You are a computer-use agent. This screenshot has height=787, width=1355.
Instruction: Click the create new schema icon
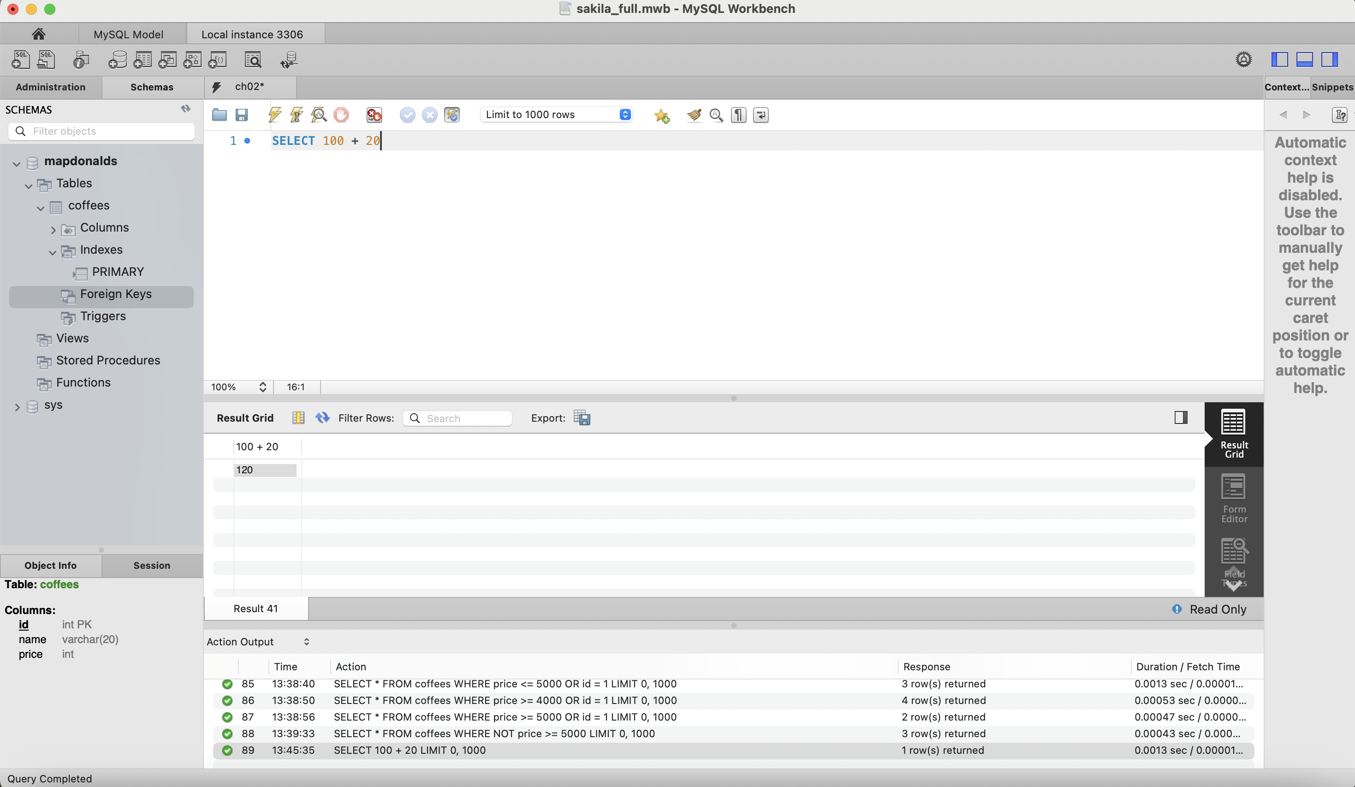tap(117, 60)
